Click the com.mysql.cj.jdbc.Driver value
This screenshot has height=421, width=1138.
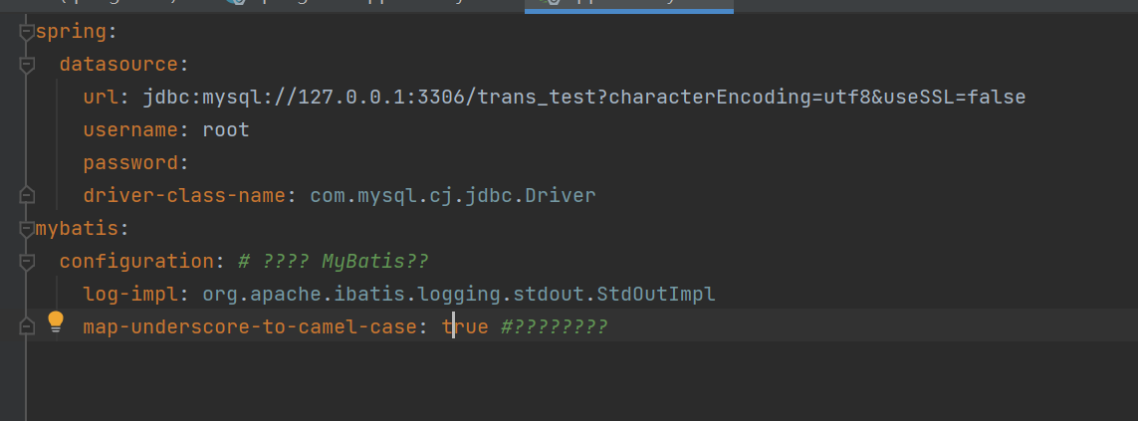coord(453,195)
